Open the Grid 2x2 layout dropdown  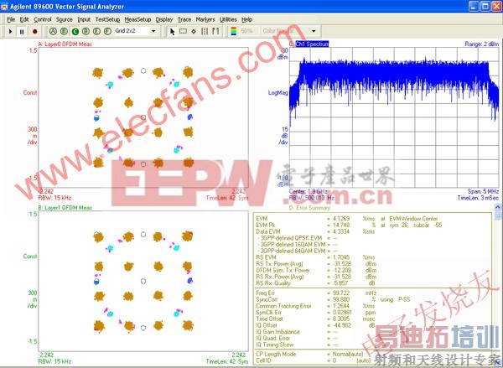[x=153, y=31]
